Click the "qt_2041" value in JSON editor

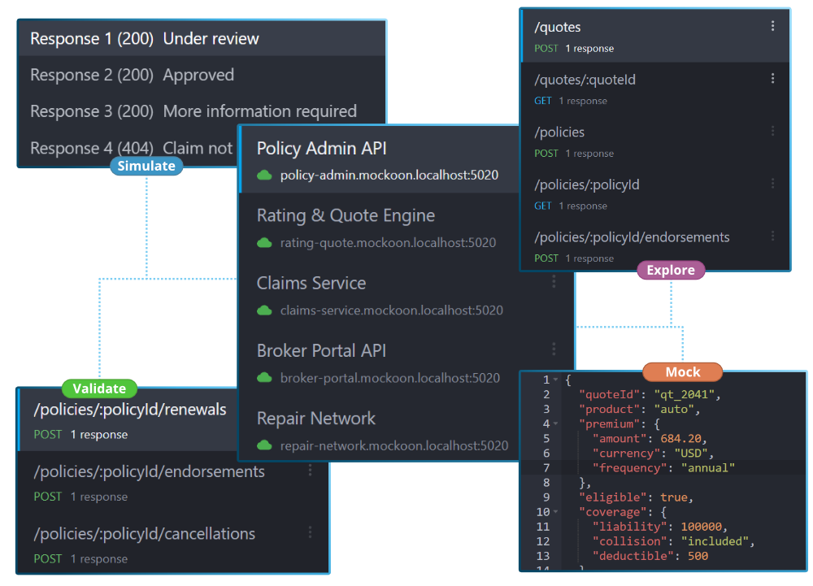click(685, 395)
